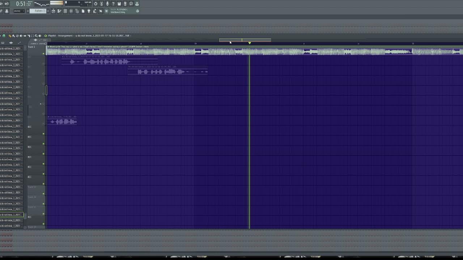
Task: Click the render to audio file icon
Action: click(x=125, y=4)
